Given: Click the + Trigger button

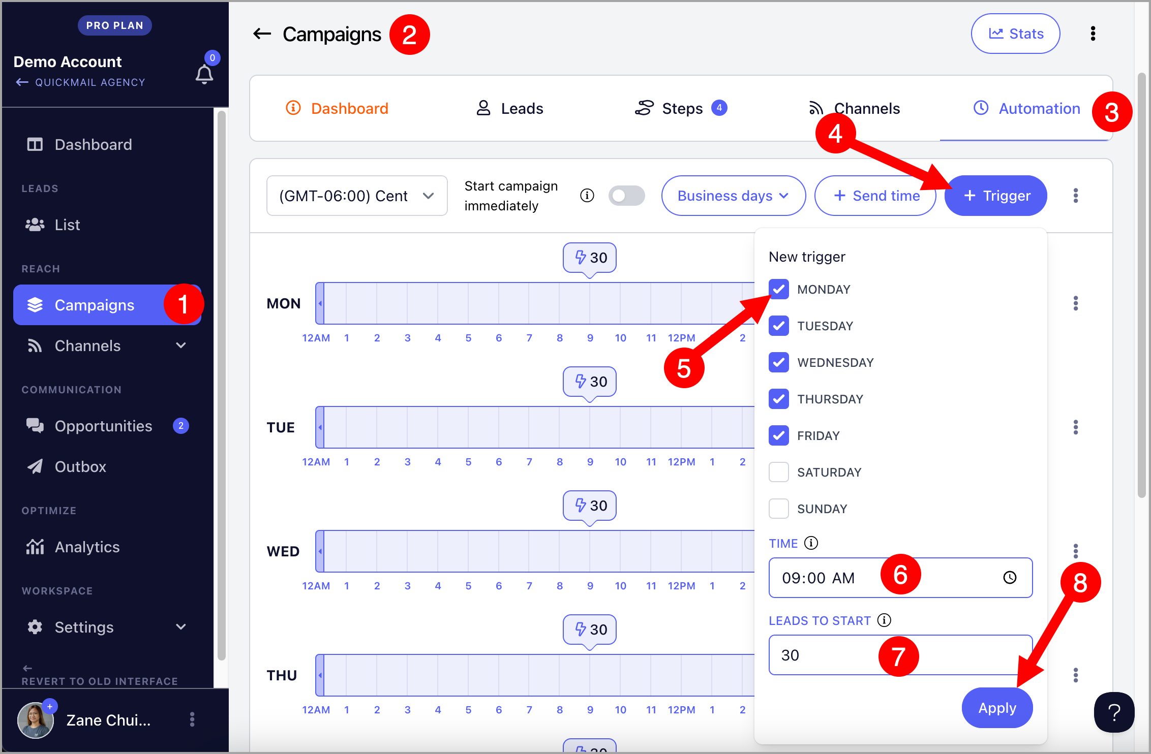Looking at the screenshot, I should (996, 196).
